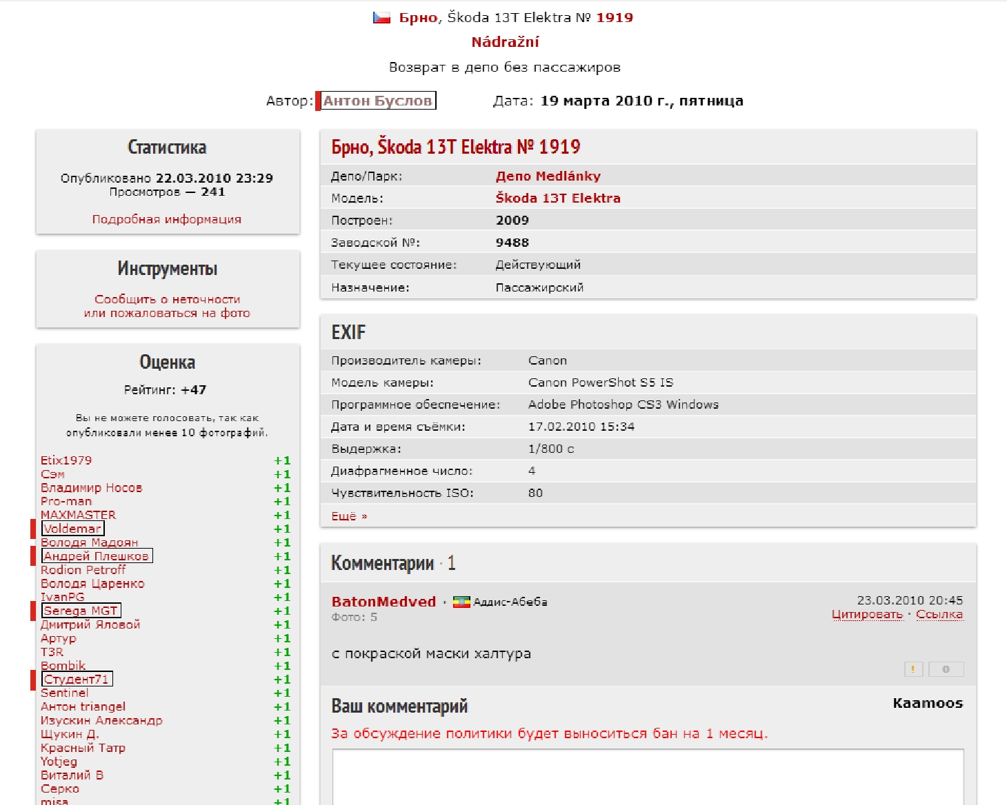1007x805 pixels.
Task: Click the Czech flag icon beside Брно
Action: [381, 18]
